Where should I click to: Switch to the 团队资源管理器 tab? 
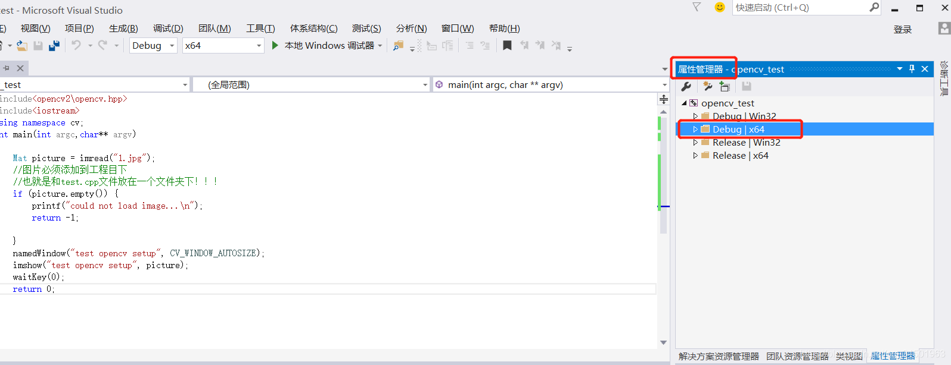pos(797,356)
